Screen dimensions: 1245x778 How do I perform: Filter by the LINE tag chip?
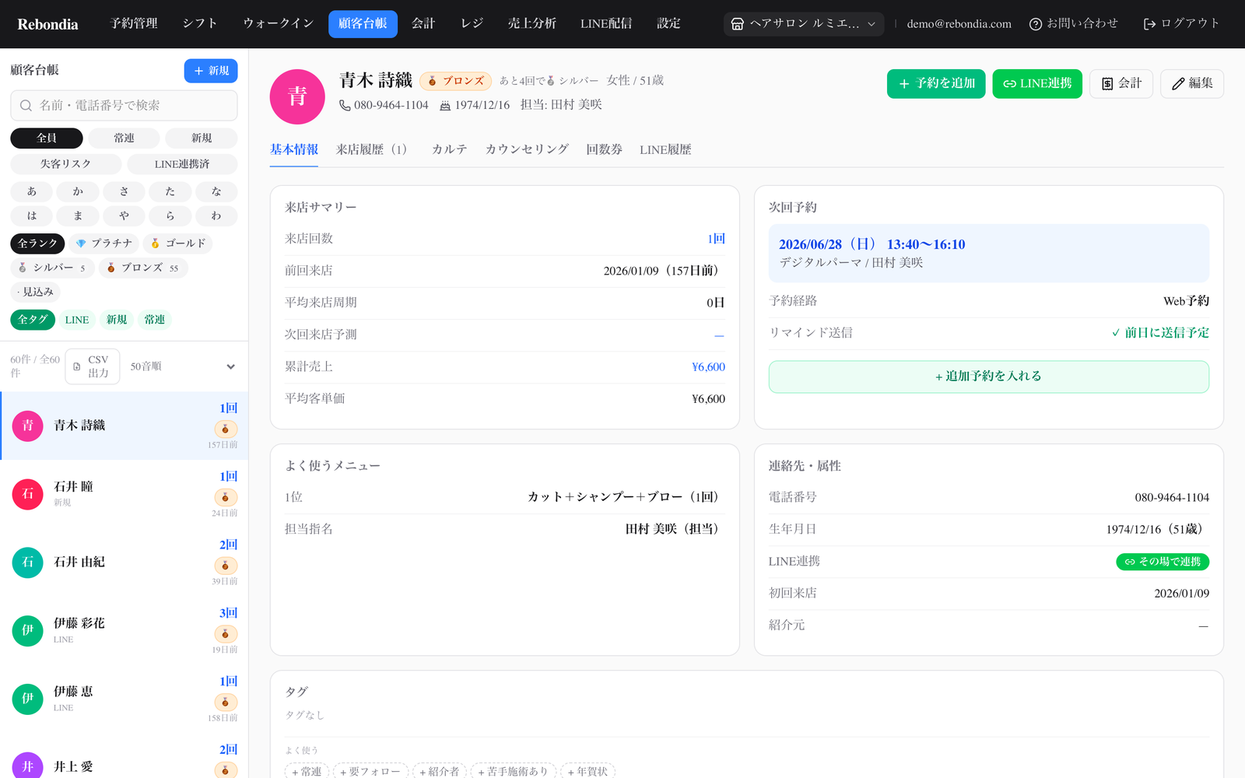click(77, 320)
